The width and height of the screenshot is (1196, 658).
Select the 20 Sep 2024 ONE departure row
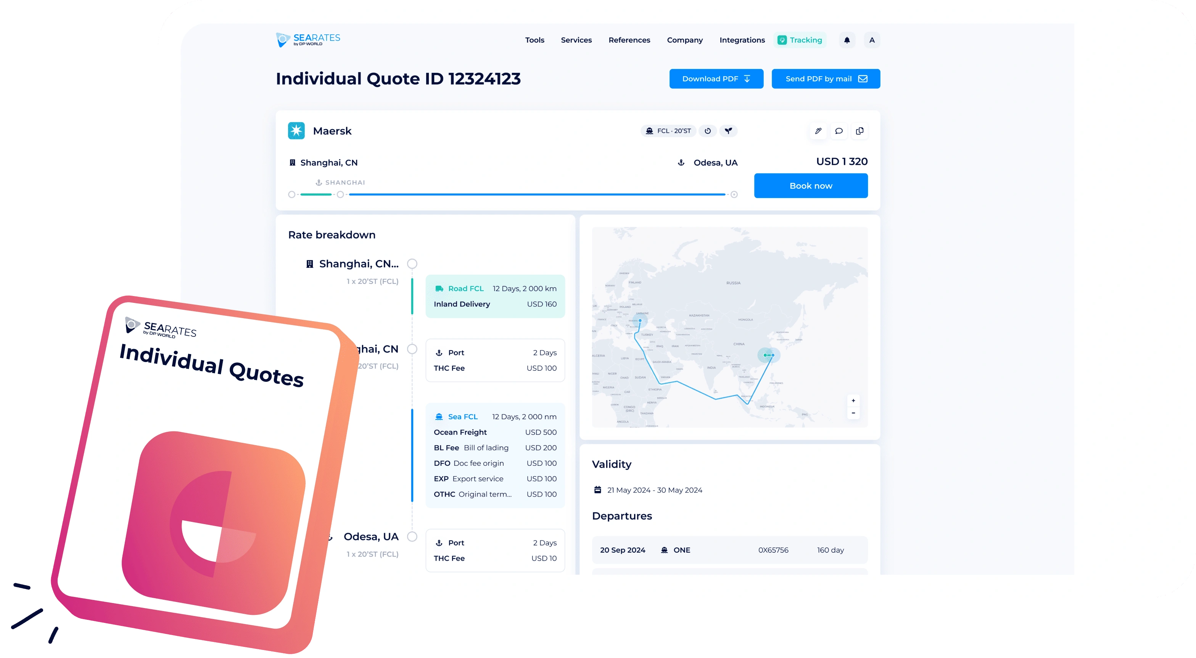pyautogui.click(x=729, y=550)
